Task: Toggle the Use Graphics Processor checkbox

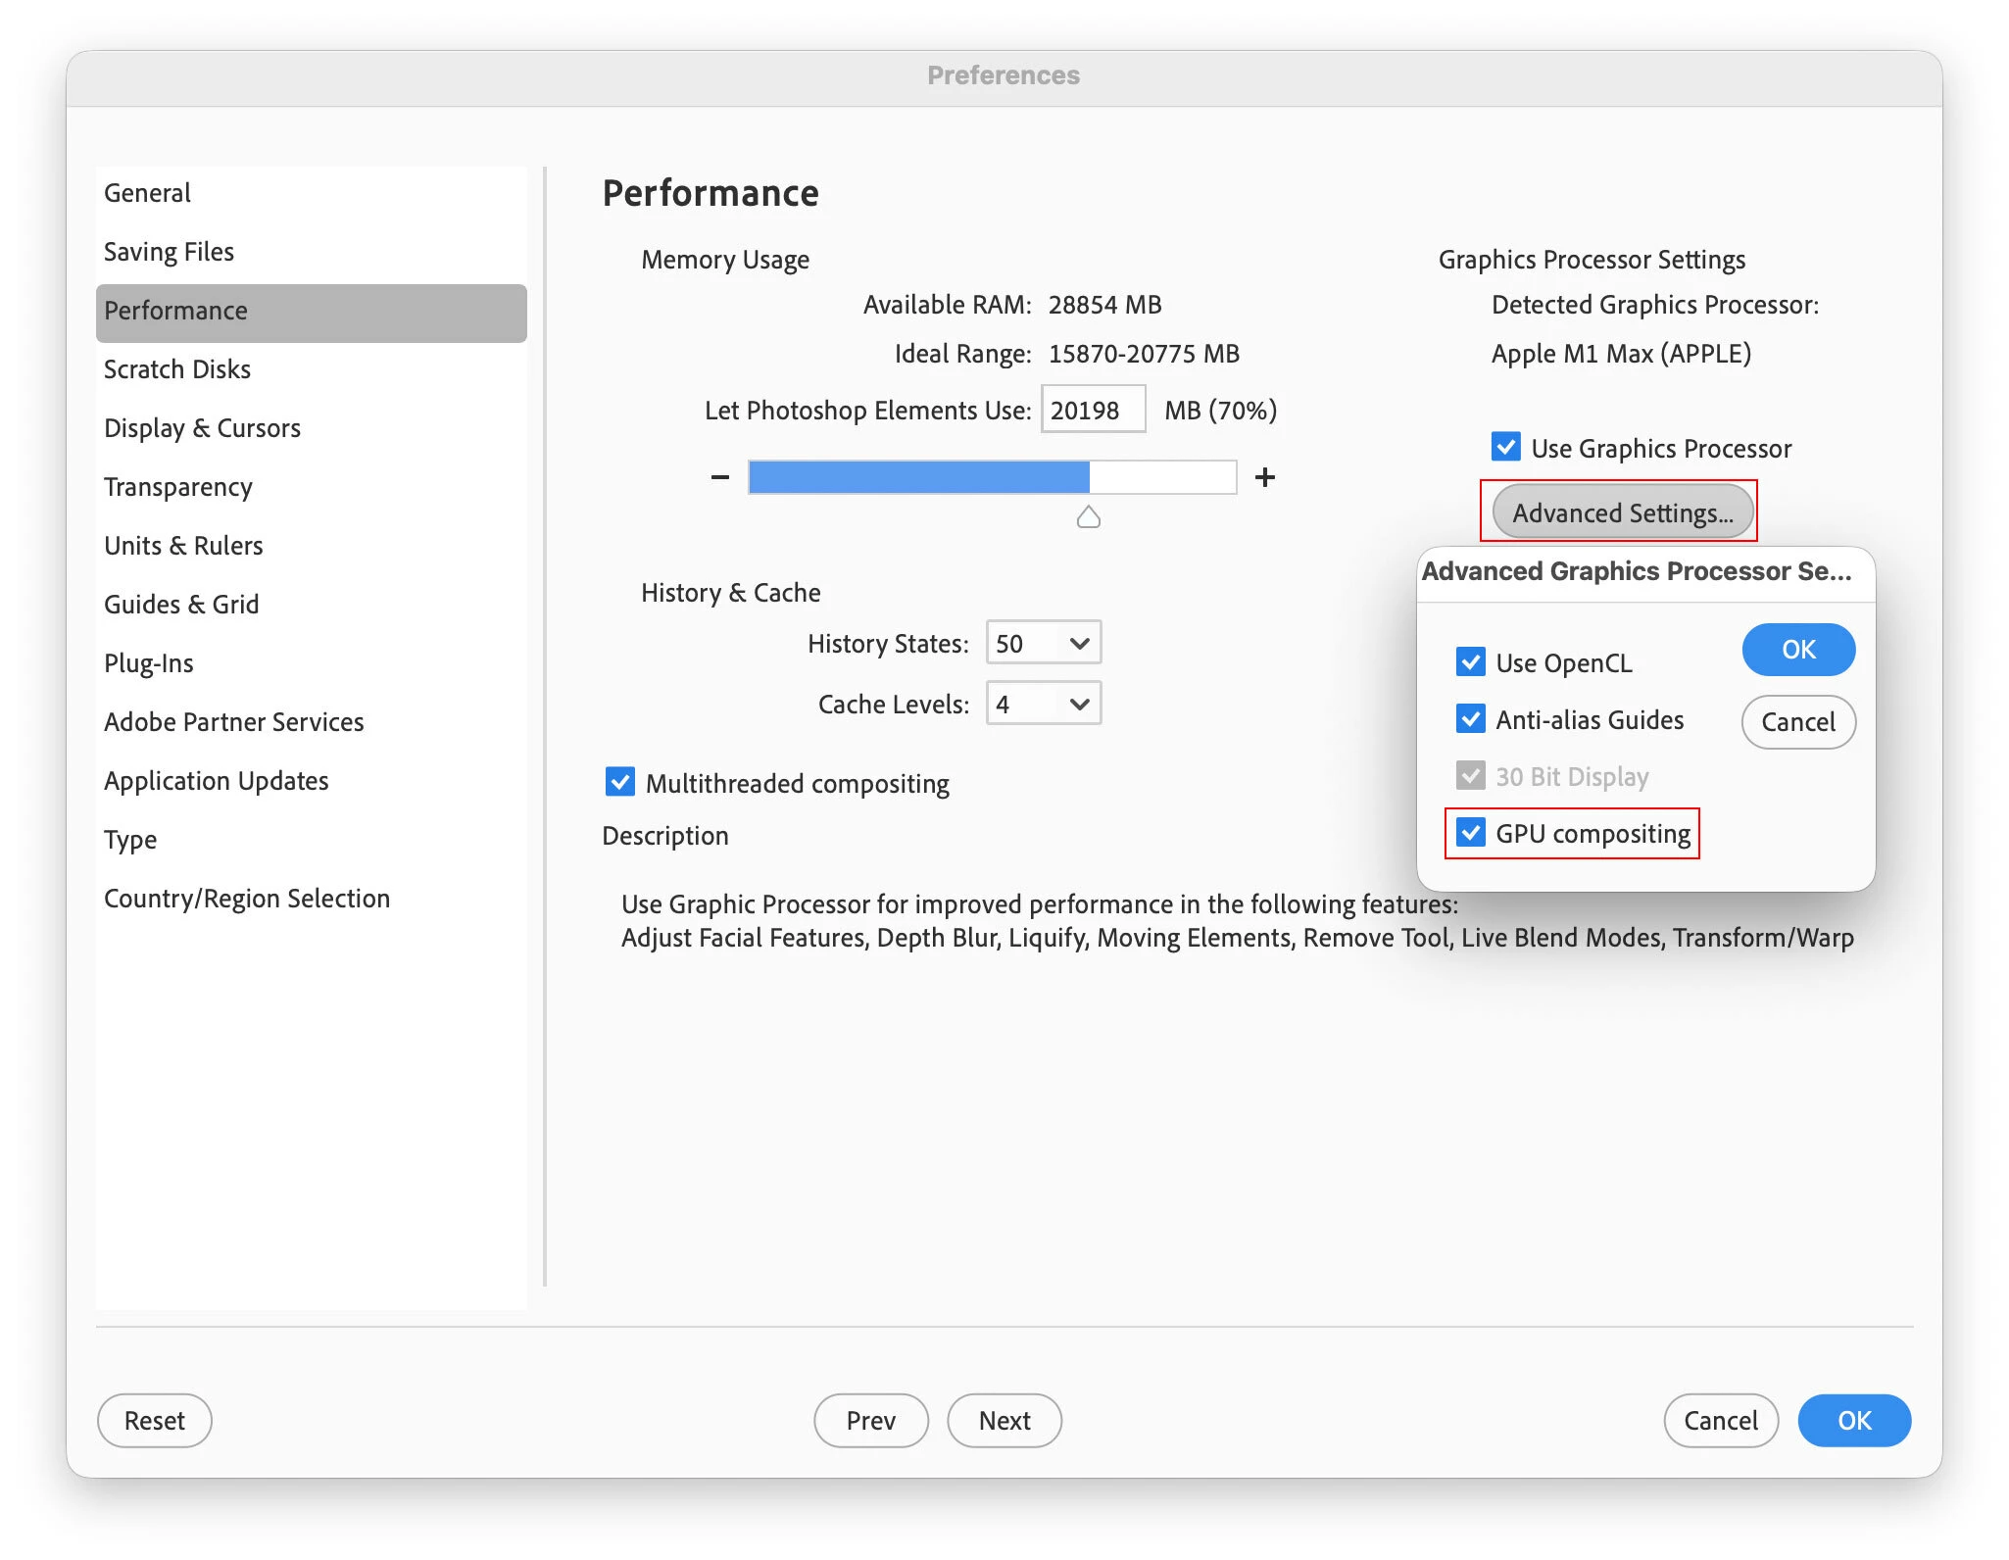Action: 1505,448
